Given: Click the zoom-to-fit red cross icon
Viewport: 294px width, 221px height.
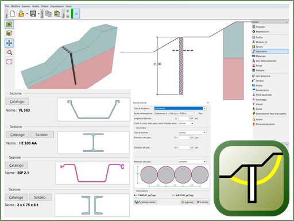Looking at the screenshot, I should (x=9, y=62).
